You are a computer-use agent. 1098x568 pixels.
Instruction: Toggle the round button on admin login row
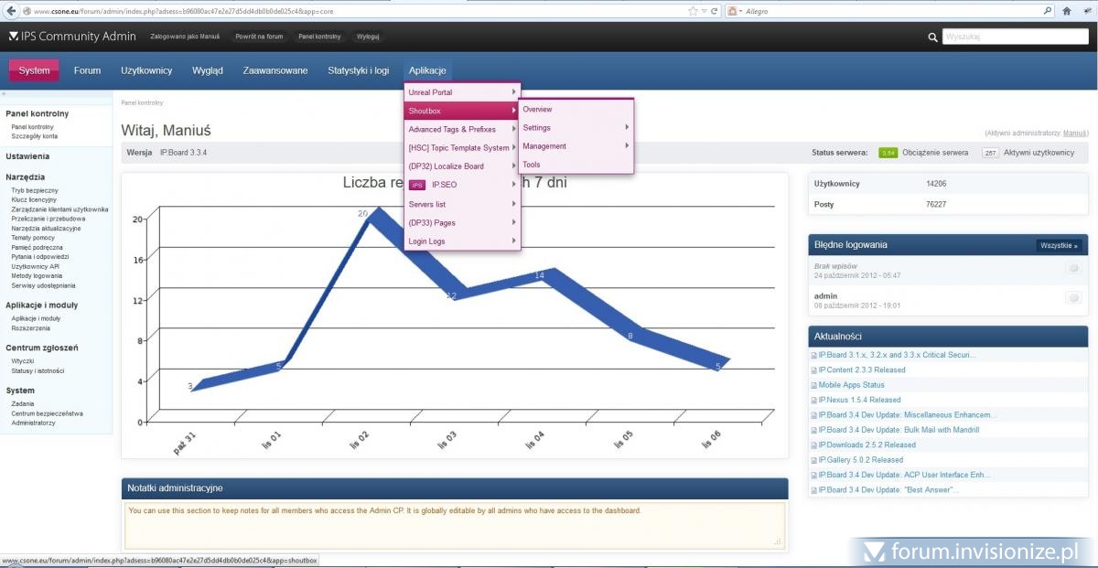coord(1073,297)
